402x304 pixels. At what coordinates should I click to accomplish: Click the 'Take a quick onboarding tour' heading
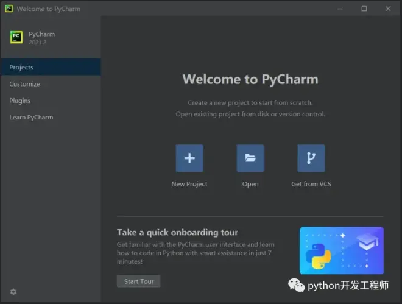pyautogui.click(x=177, y=232)
